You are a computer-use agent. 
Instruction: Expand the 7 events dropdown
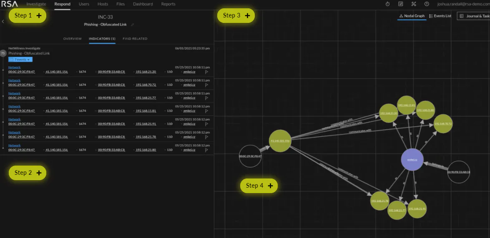click(20, 59)
